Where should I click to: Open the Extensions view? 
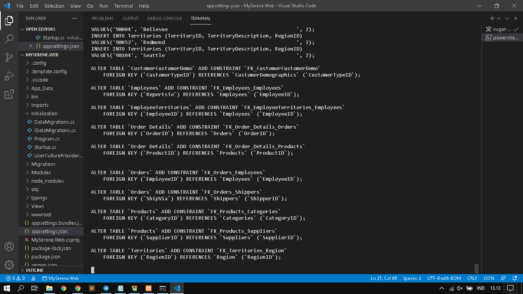tap(9, 94)
